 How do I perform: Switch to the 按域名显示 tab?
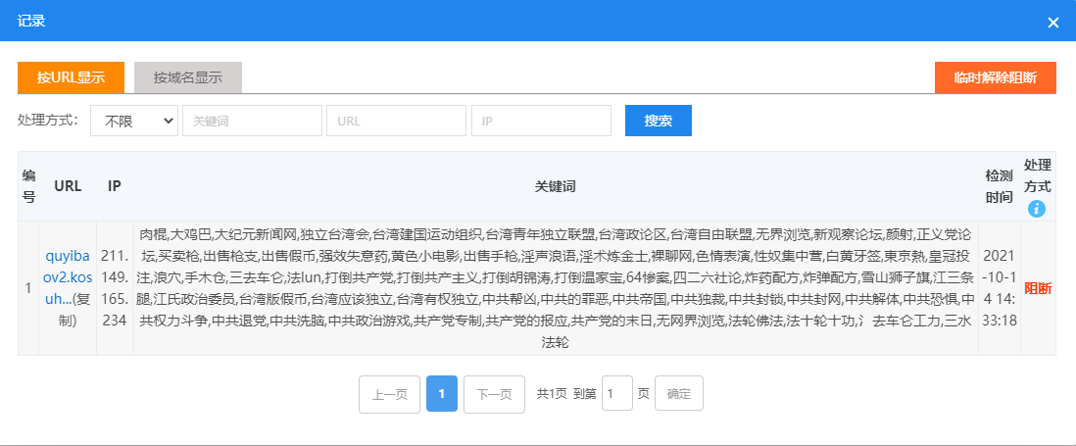coord(188,77)
